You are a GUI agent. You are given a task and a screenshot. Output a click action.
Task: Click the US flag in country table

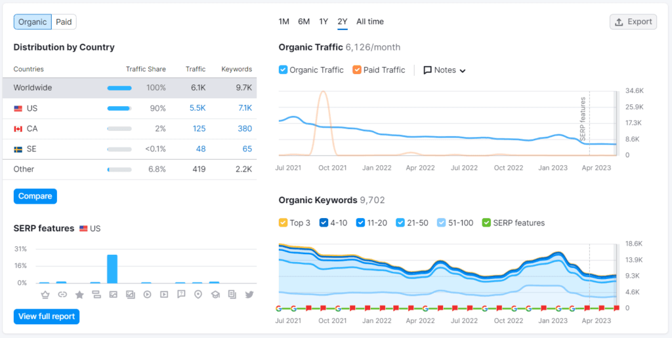click(18, 109)
